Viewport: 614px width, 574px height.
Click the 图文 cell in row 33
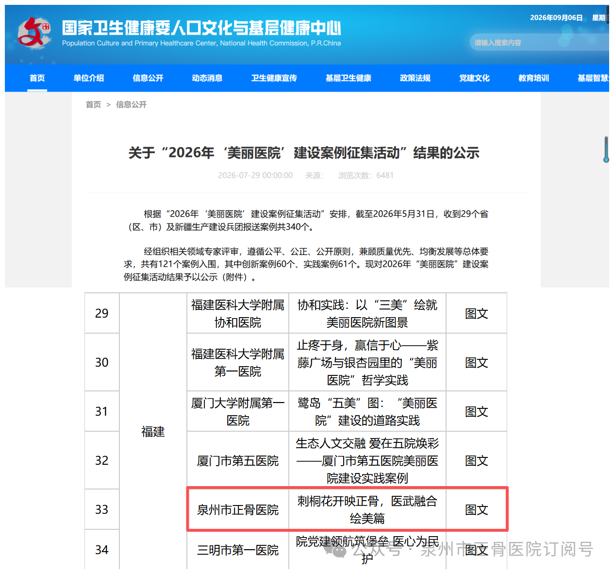[477, 509]
